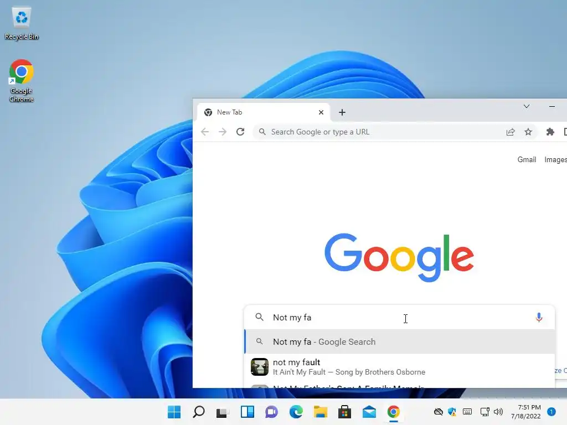Minimize the Chrome window

point(552,106)
